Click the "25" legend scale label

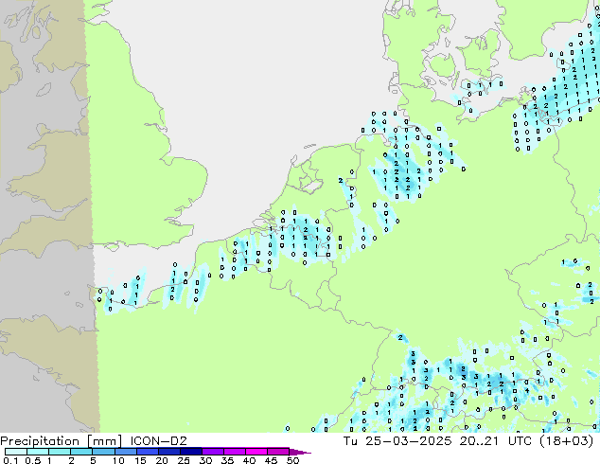(x=184, y=460)
